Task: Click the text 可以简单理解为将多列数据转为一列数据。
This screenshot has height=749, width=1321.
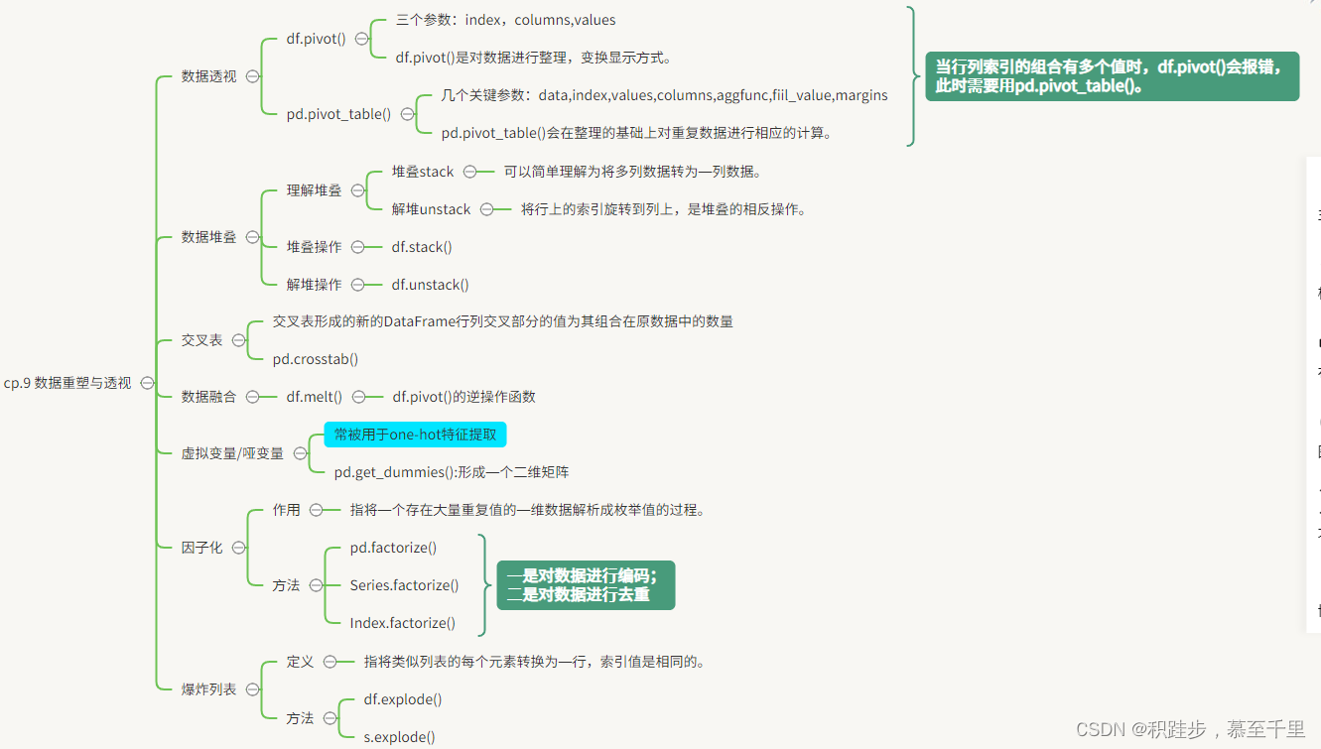Action: 632,172
